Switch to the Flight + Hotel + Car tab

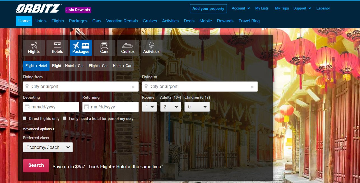(68, 66)
